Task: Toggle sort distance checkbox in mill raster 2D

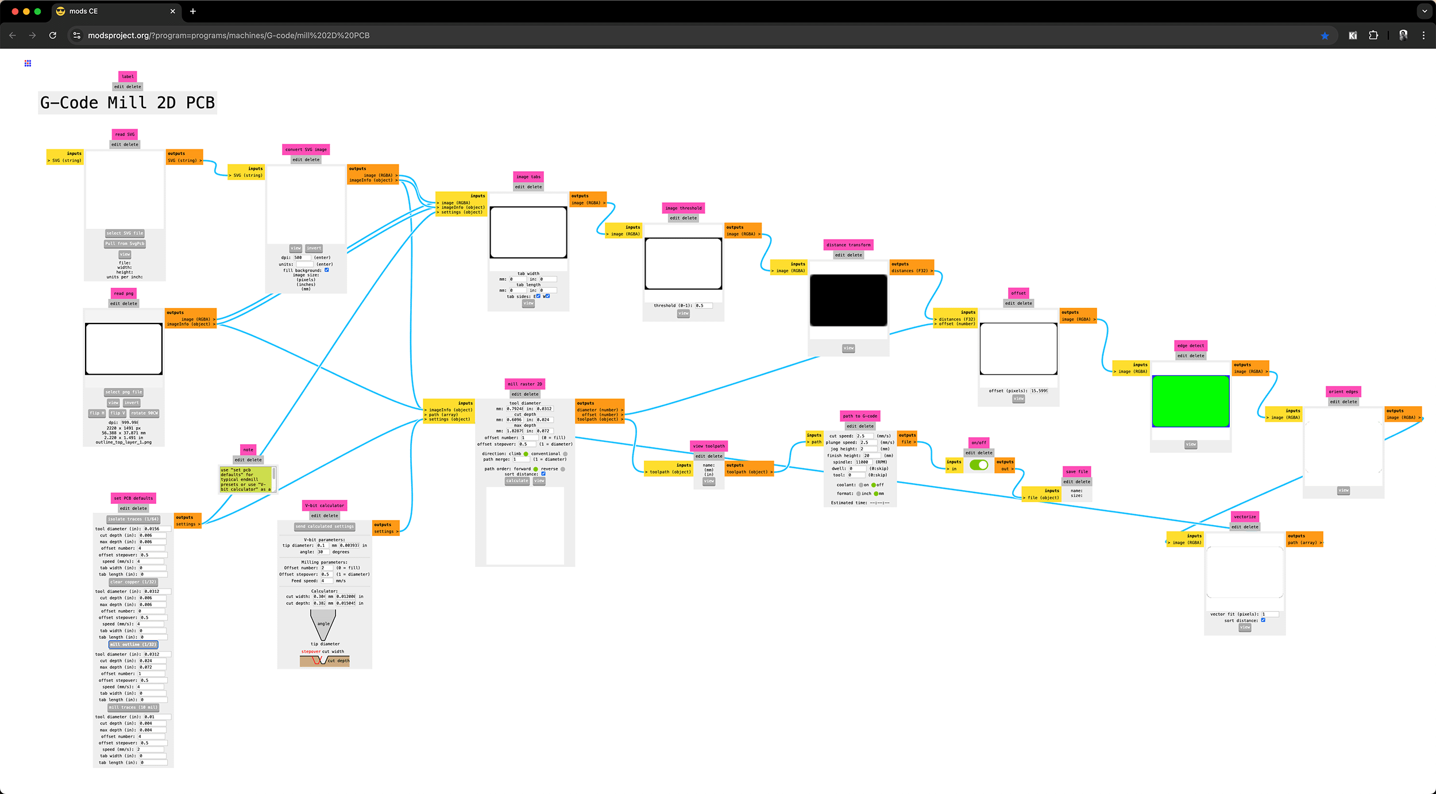Action: [x=543, y=474]
